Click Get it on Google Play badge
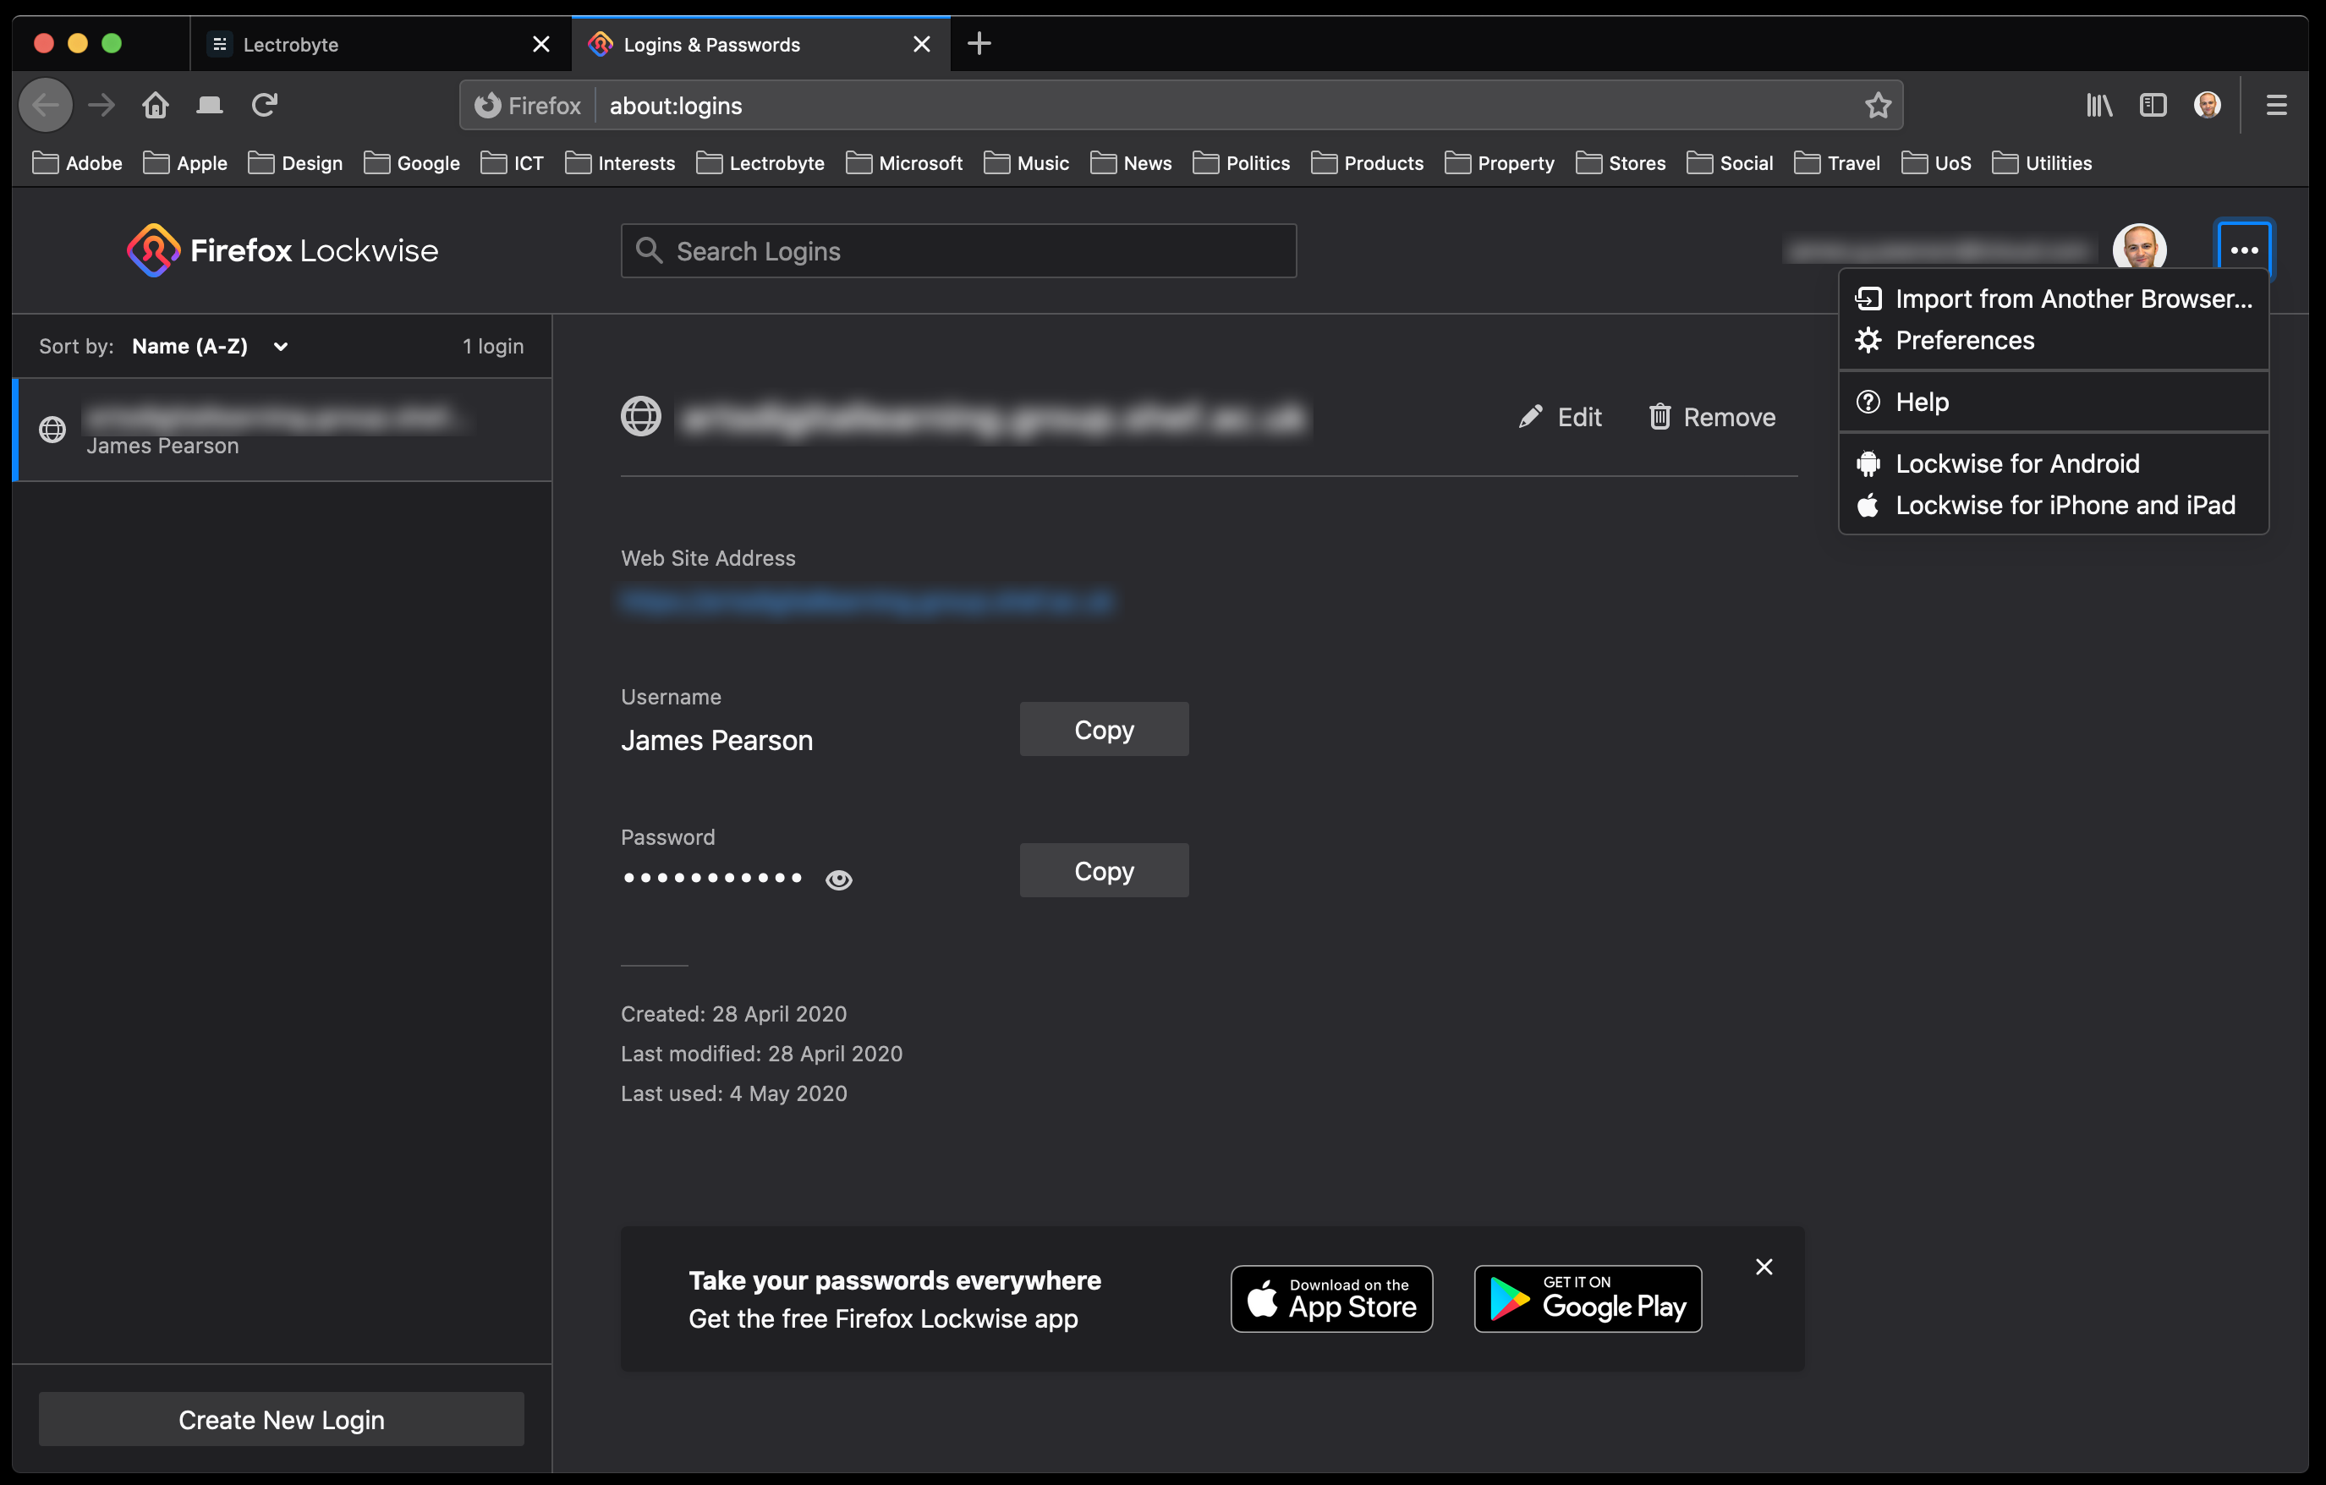 tap(1588, 1299)
